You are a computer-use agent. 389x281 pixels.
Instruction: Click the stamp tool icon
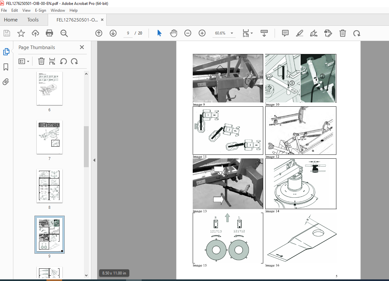pyautogui.click(x=328, y=33)
